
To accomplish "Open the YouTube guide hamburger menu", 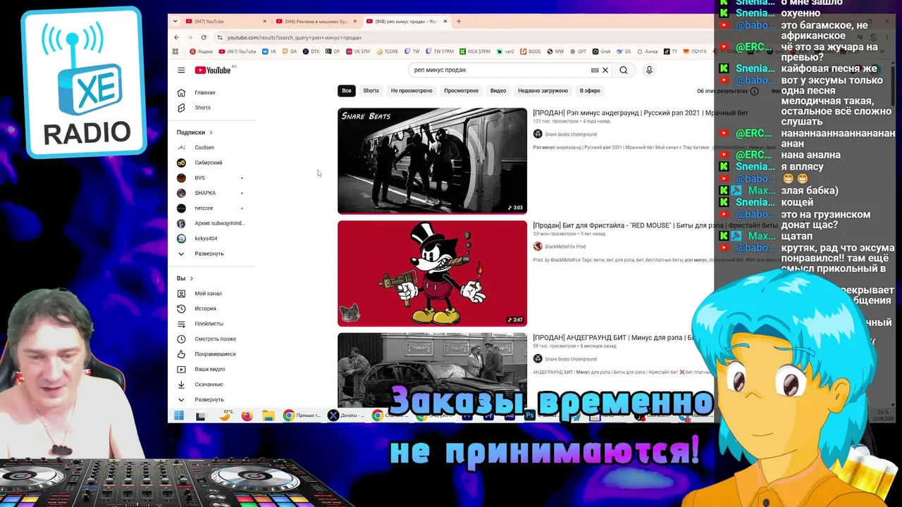I will [x=181, y=70].
